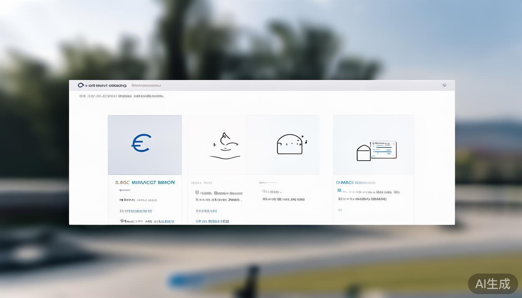
Task: Click the bird on water line drawing
Action: (x=225, y=146)
